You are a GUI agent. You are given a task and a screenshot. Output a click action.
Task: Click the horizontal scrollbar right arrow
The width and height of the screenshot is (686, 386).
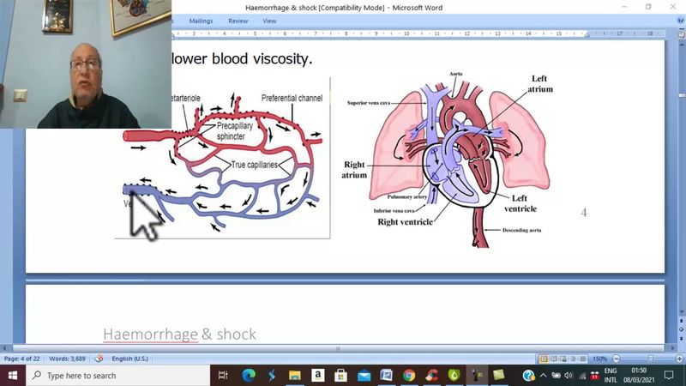click(x=673, y=348)
